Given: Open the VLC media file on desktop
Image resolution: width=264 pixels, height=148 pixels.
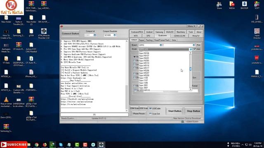Looking at the screenshot, I should [x=6, y=102].
